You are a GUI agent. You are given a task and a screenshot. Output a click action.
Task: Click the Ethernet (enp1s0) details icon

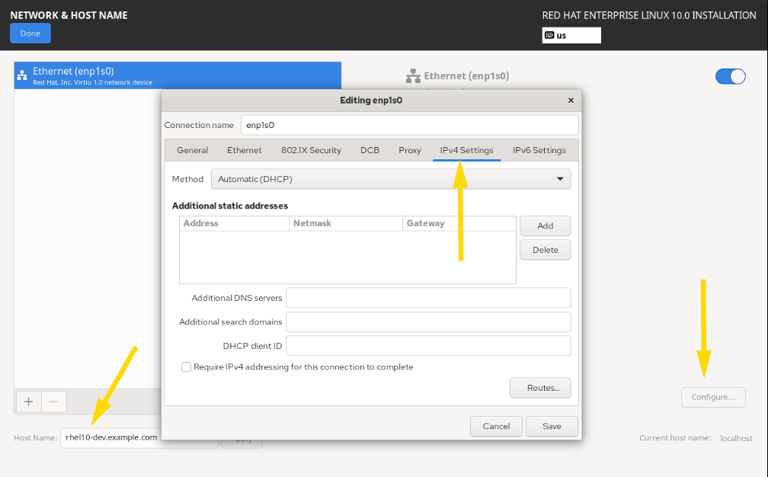(413, 76)
